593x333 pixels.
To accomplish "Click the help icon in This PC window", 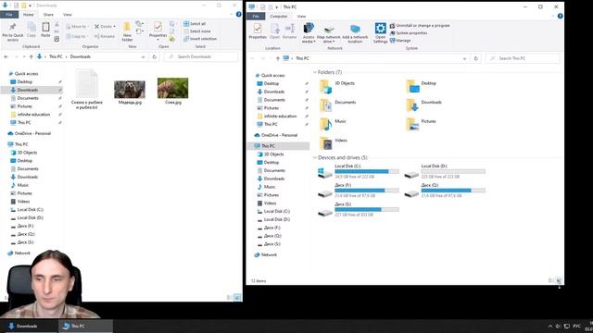I will coord(560,16).
